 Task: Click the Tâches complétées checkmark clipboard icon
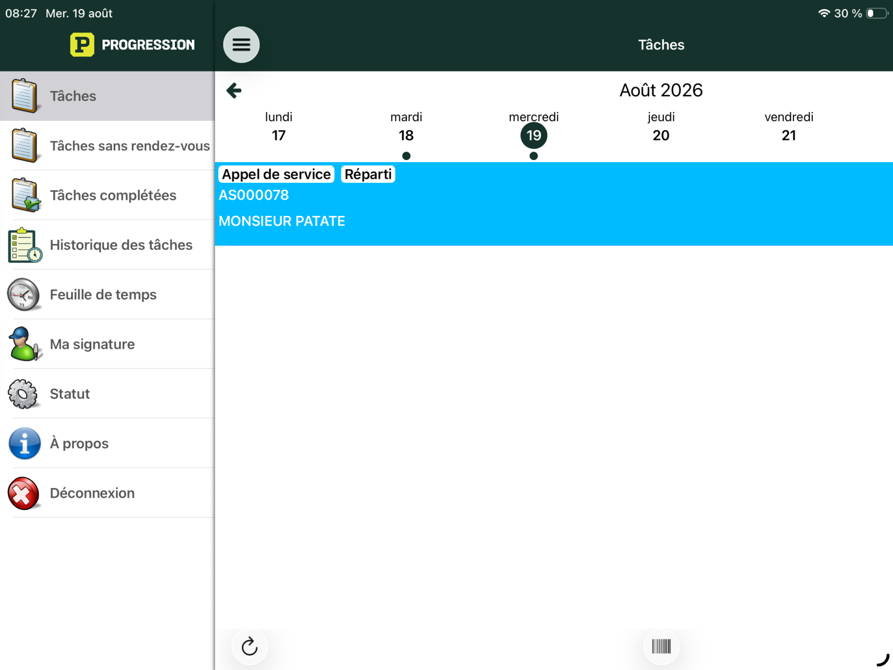(25, 195)
